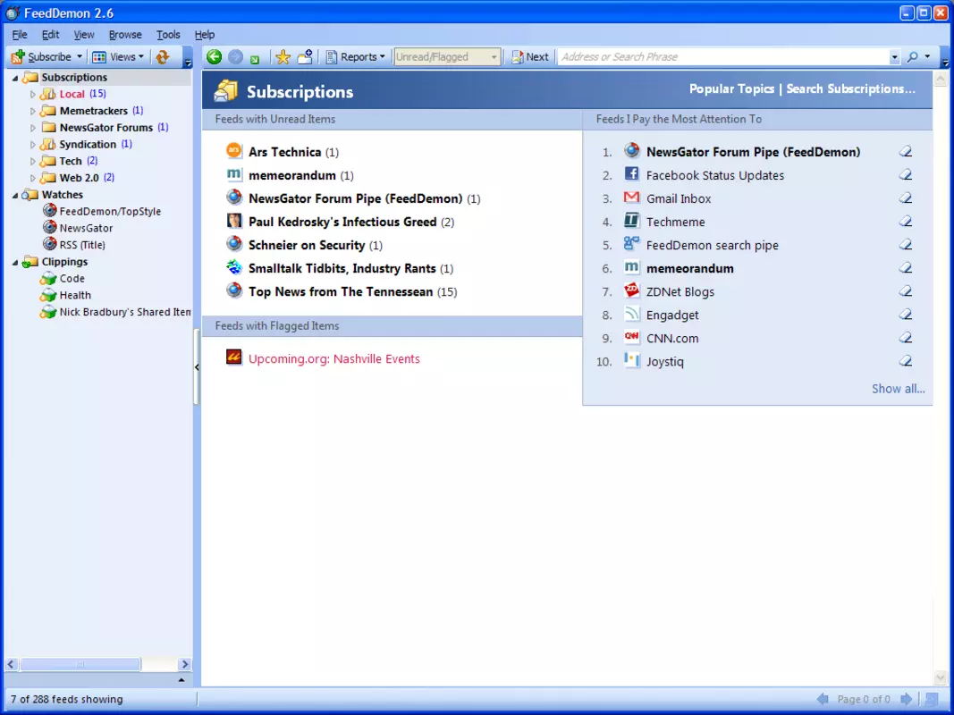Click the Joystiq icon
The height and width of the screenshot is (715, 954).
tap(631, 360)
